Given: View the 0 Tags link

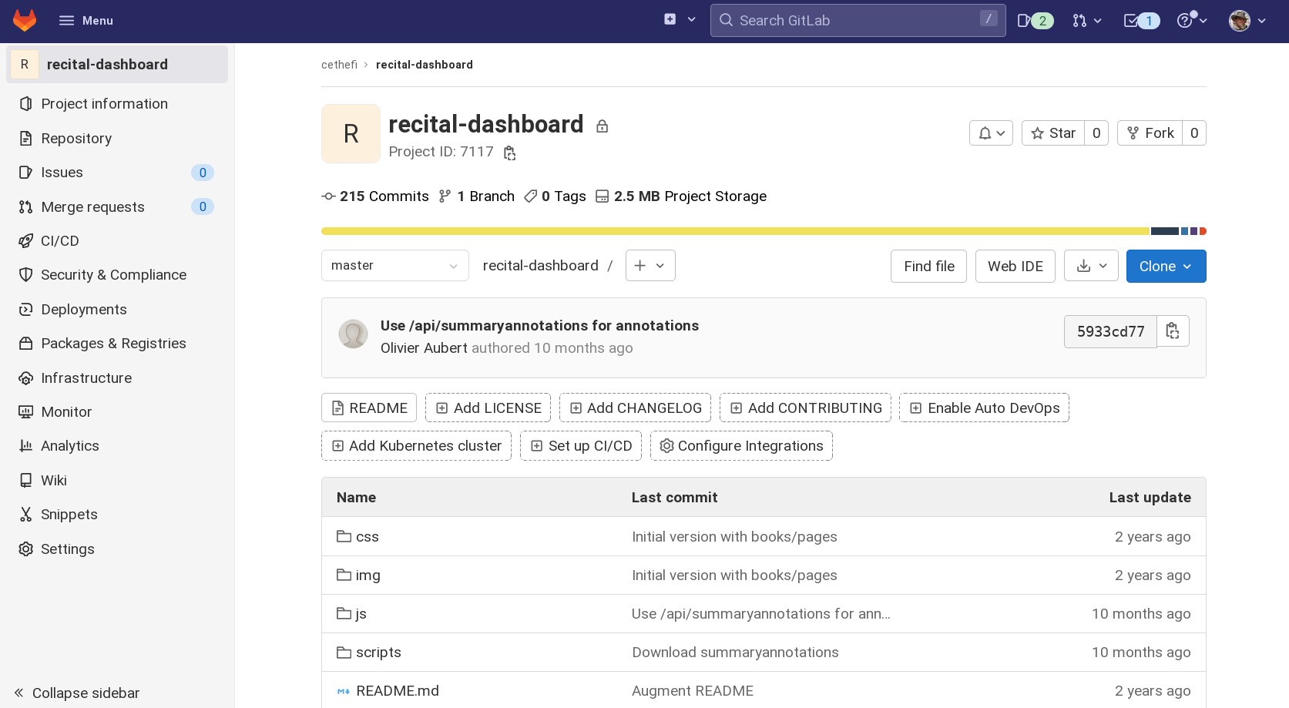Looking at the screenshot, I should (555, 196).
